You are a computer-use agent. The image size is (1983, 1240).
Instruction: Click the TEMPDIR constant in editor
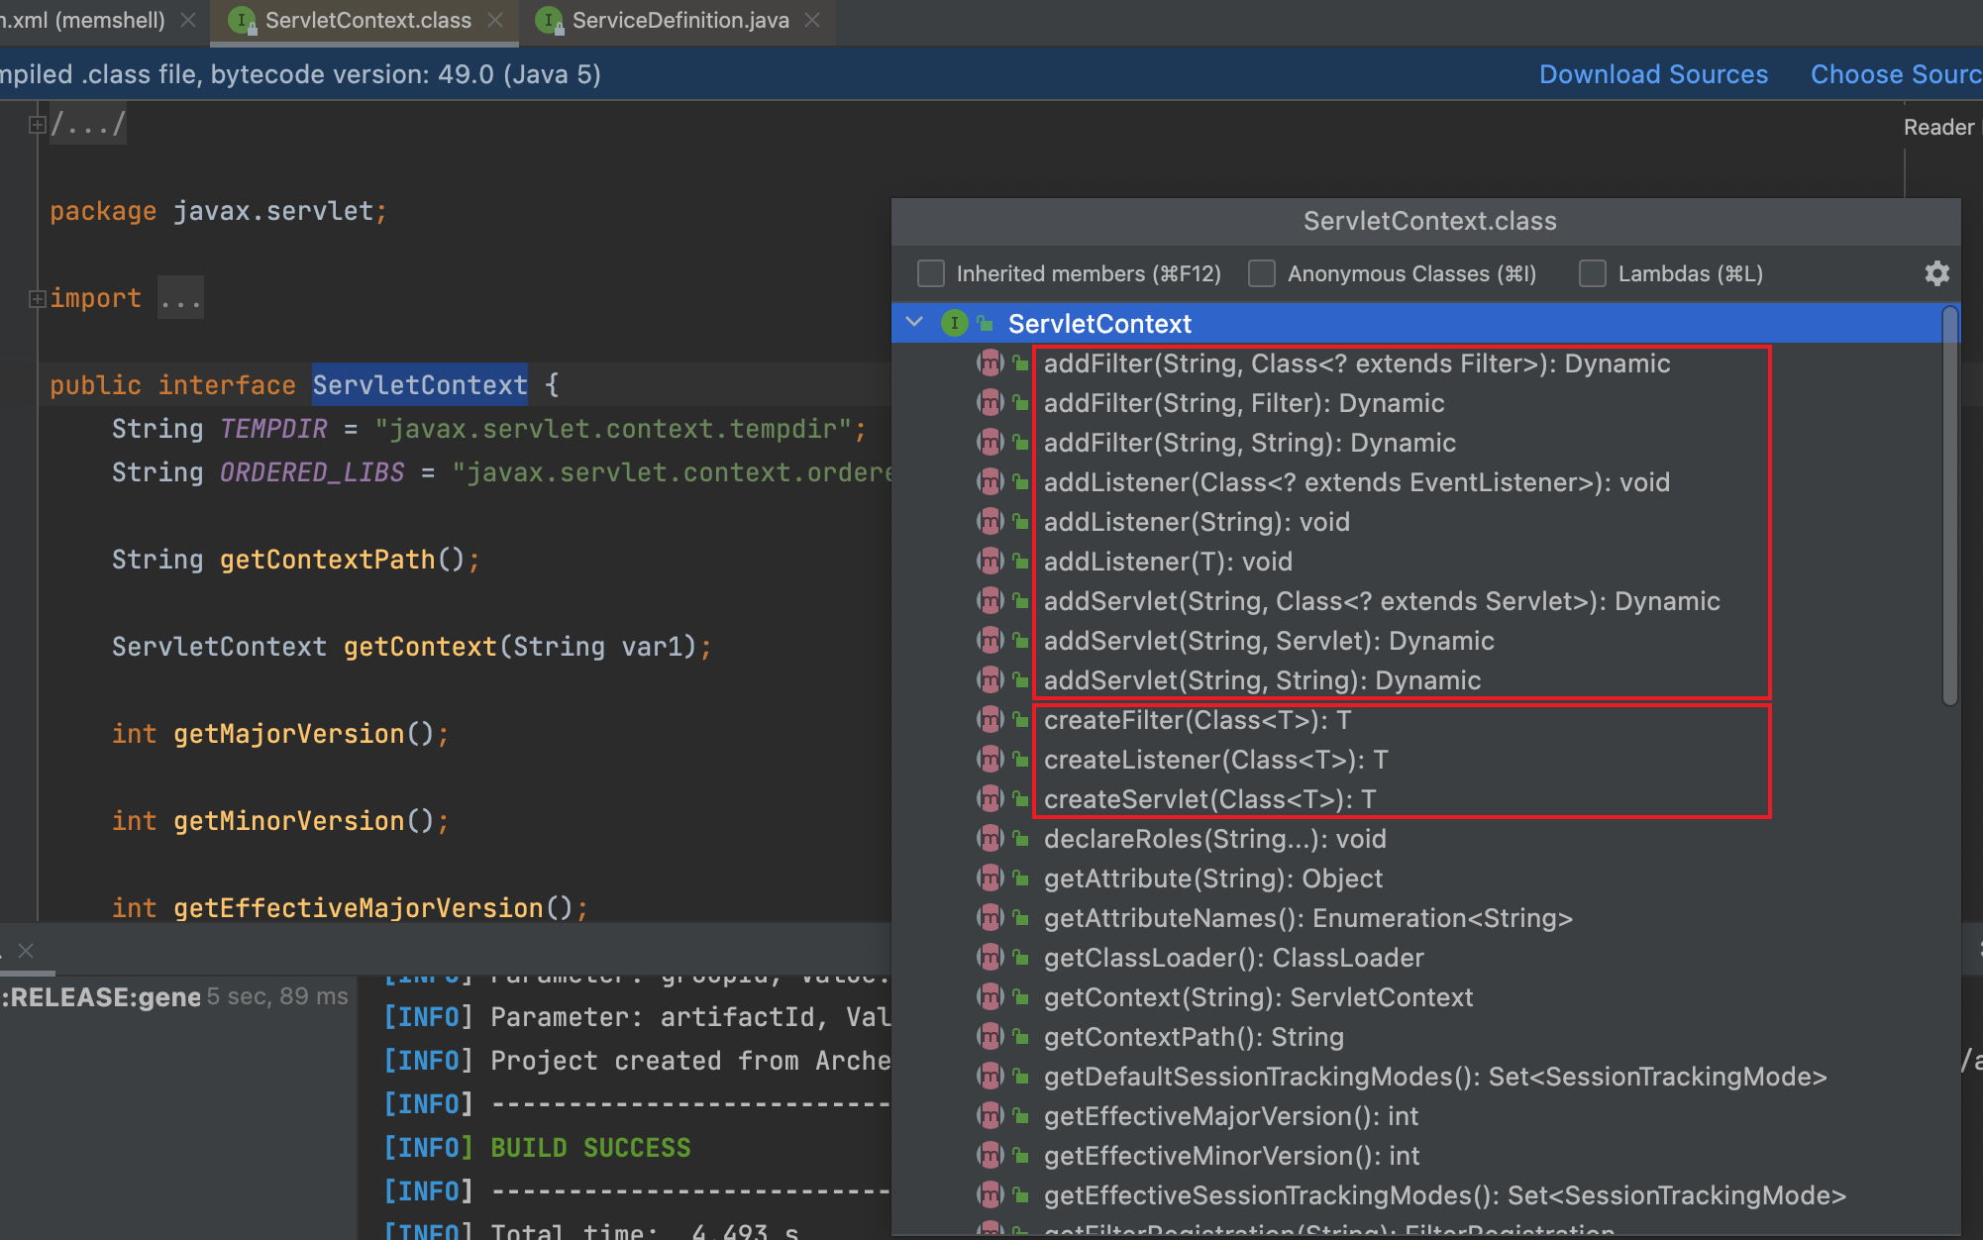click(273, 429)
